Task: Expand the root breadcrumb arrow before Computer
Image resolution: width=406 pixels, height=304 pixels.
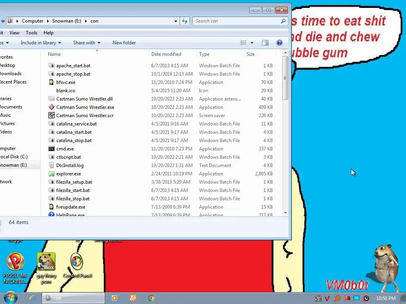Action: tap(17, 21)
